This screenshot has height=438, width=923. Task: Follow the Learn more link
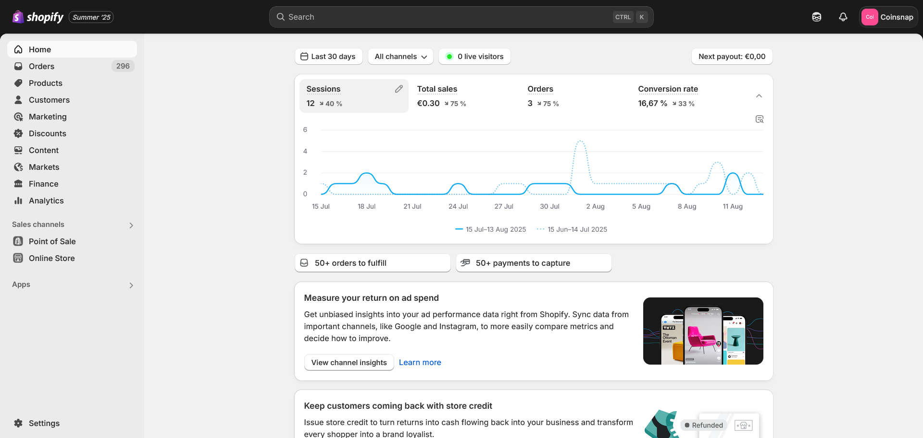click(420, 363)
